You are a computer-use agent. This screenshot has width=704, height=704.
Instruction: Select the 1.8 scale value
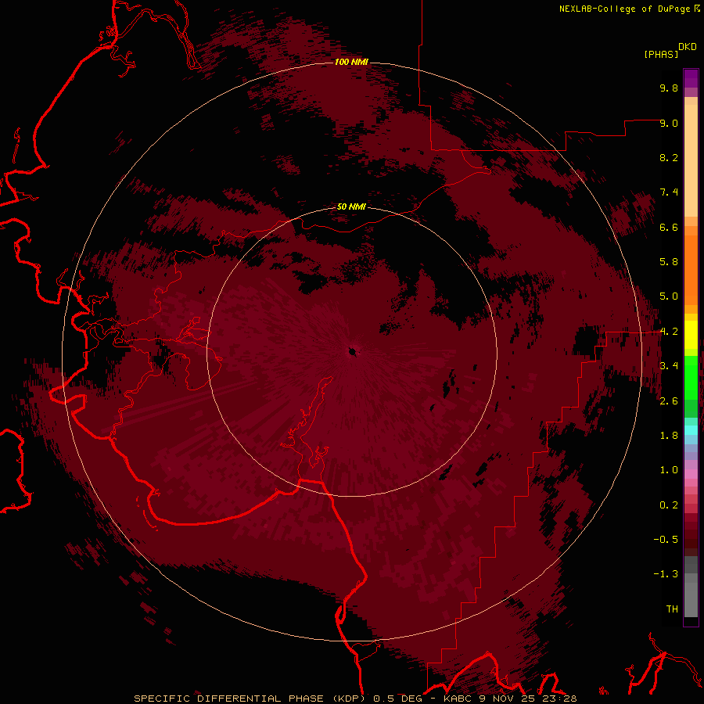pos(669,436)
